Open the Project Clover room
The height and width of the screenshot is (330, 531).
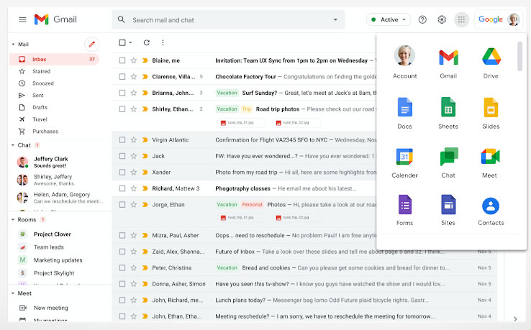53,234
